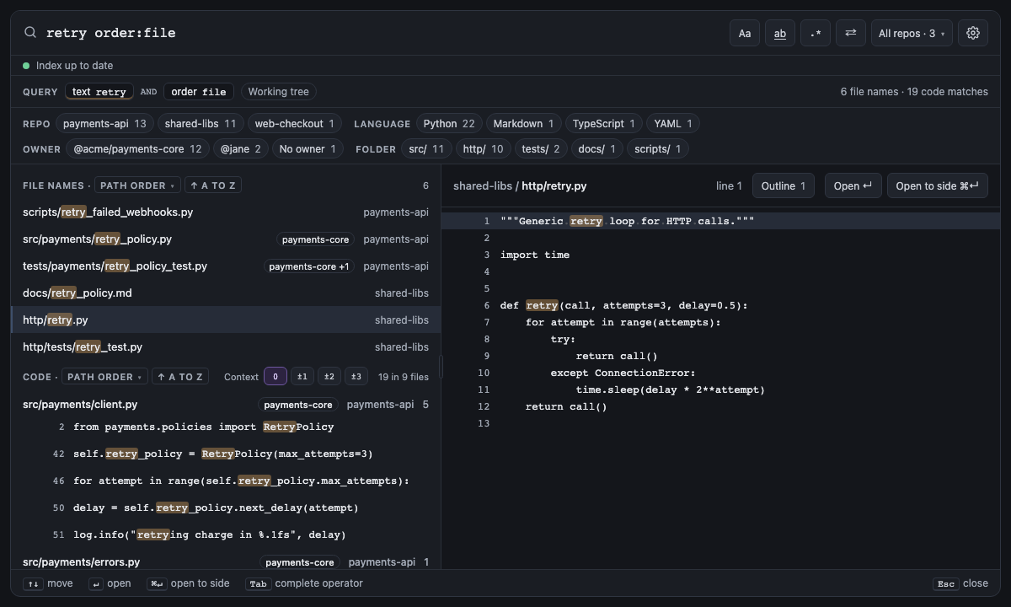Open code section Path Order dropdown
This screenshot has width=1011, height=607.
(105, 377)
